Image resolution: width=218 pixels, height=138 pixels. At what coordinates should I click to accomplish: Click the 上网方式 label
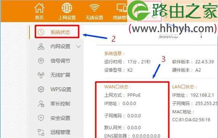(x=115, y=95)
